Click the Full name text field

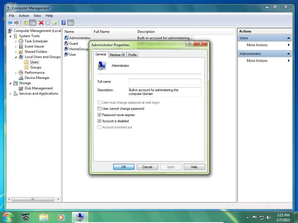click(165, 82)
